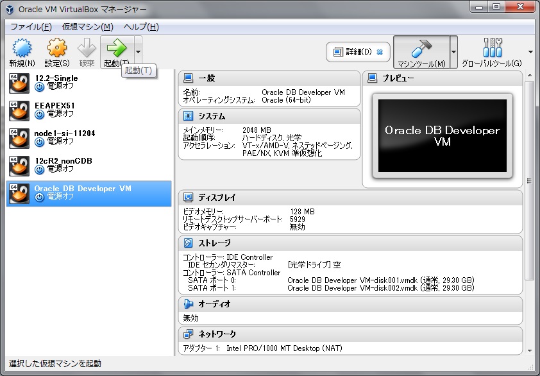The width and height of the screenshot is (540, 376).
Task: Select the node1-si-11204 virtual machine
Action: tap(89, 138)
